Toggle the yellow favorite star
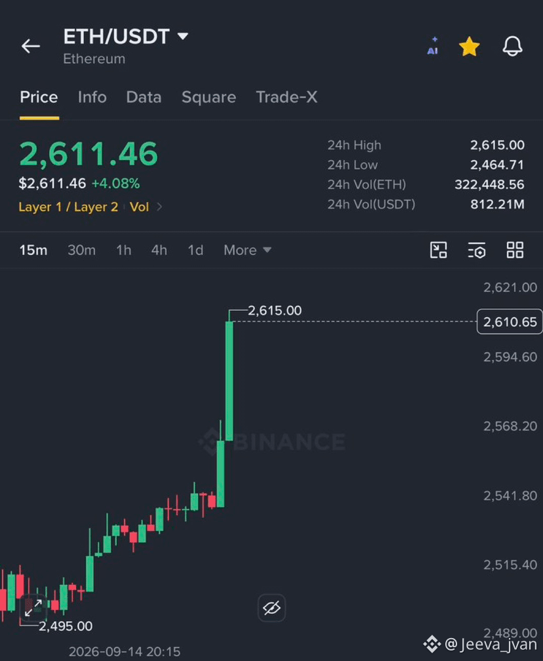543x661 pixels. coord(470,47)
